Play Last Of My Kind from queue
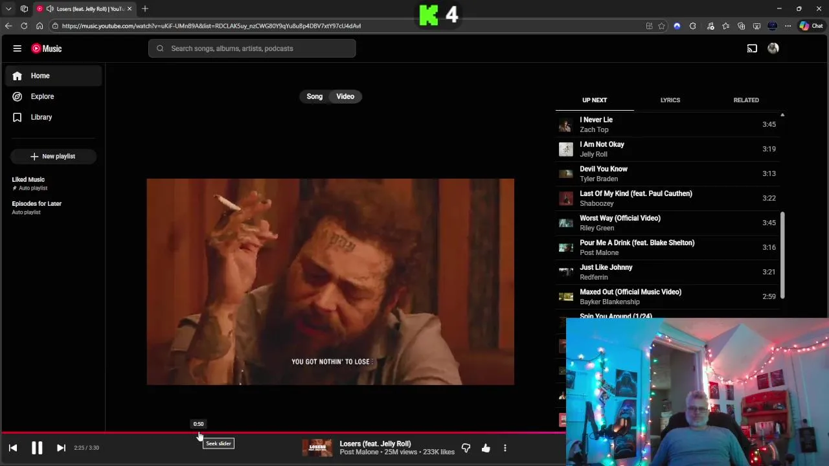This screenshot has height=466, width=829. click(x=667, y=198)
